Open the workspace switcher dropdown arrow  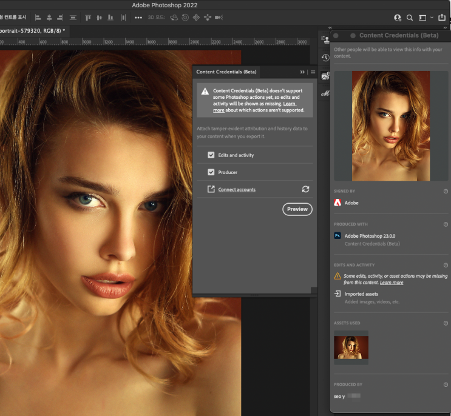[432, 18]
